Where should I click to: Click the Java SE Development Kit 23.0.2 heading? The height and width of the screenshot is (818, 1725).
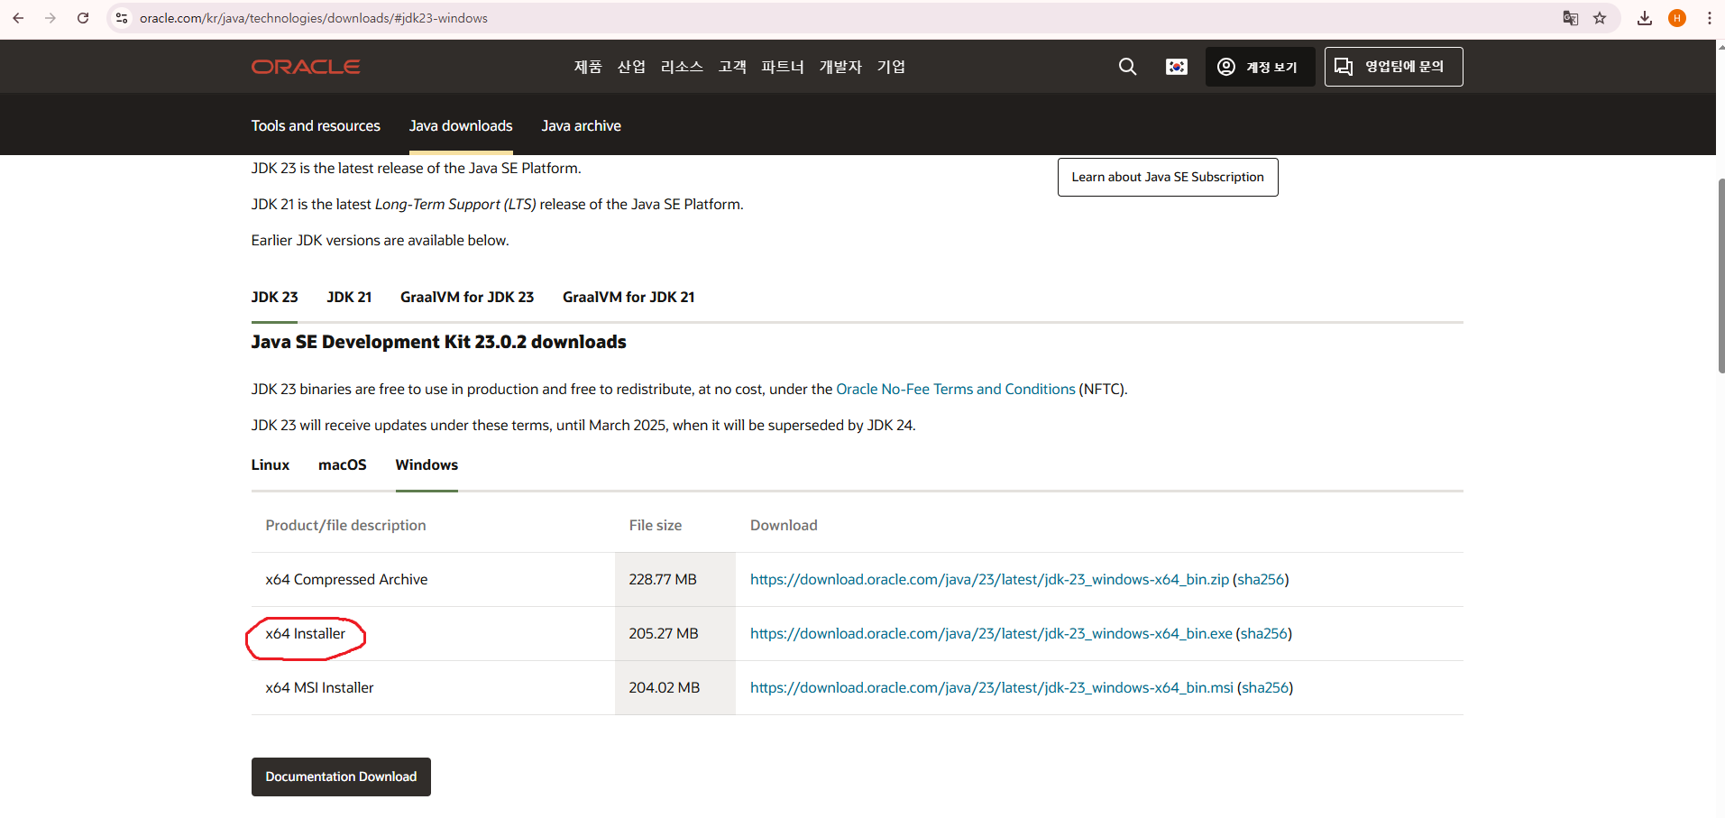438,342
